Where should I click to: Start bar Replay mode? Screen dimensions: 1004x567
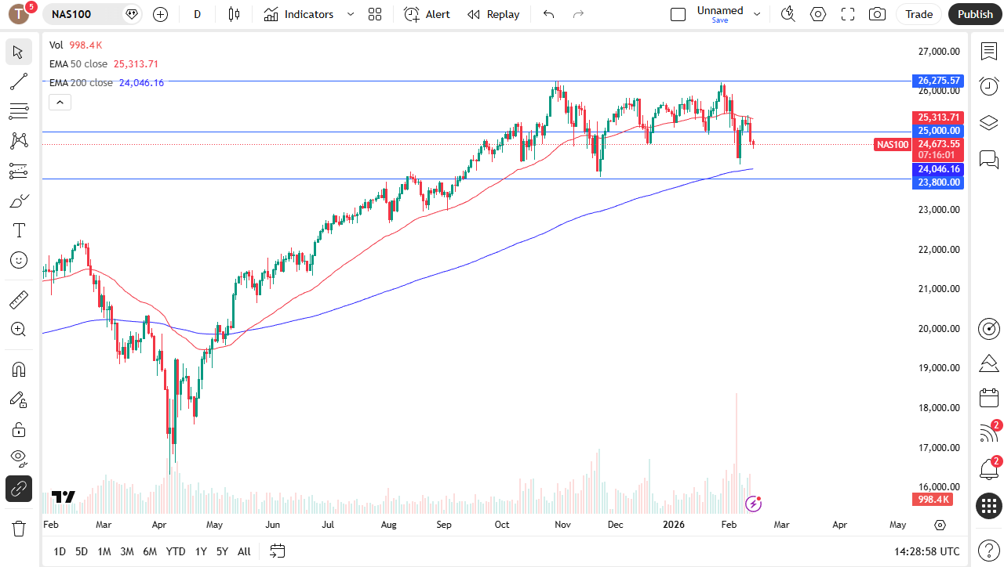click(x=493, y=14)
